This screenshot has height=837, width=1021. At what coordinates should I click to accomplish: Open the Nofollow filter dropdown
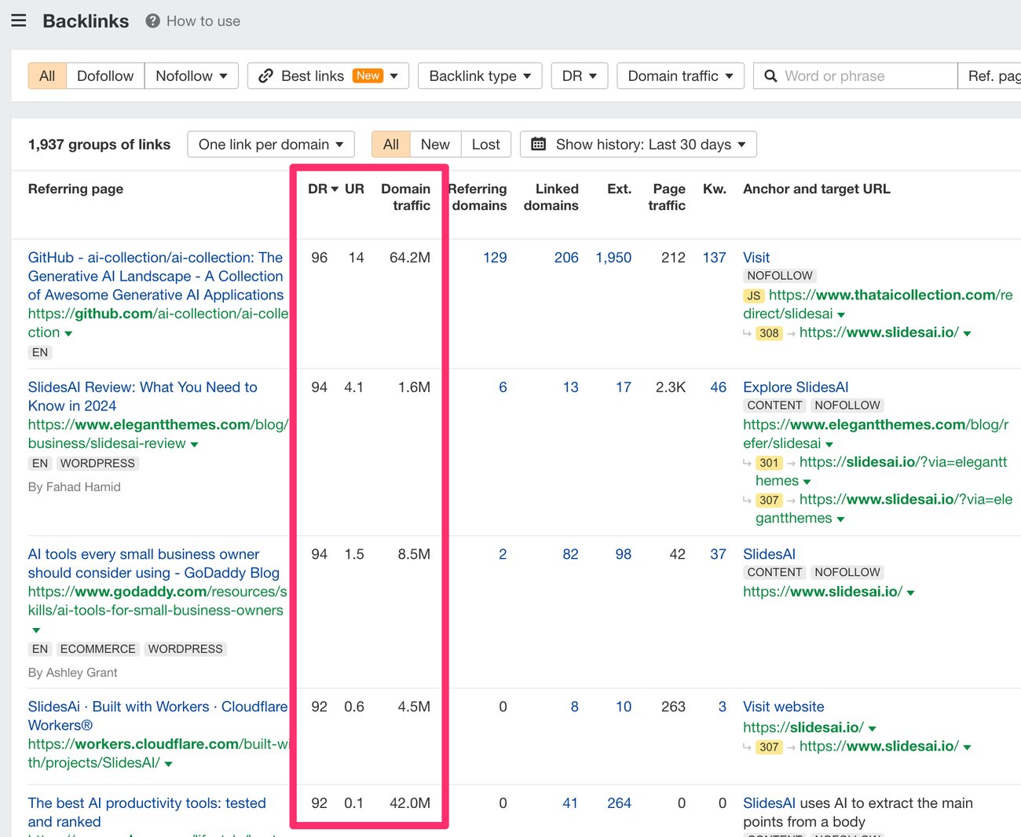click(192, 76)
